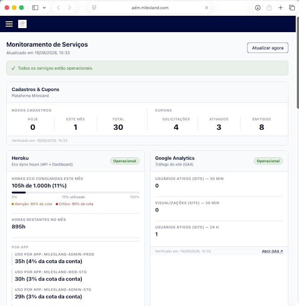Image resolution: width=299 pixels, height=306 pixels.
Task: Go forward with Safari forward arrow
Action: click(69, 7)
